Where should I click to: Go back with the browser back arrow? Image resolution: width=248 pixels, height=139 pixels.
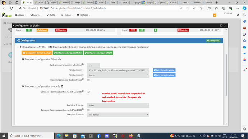click(4, 8)
